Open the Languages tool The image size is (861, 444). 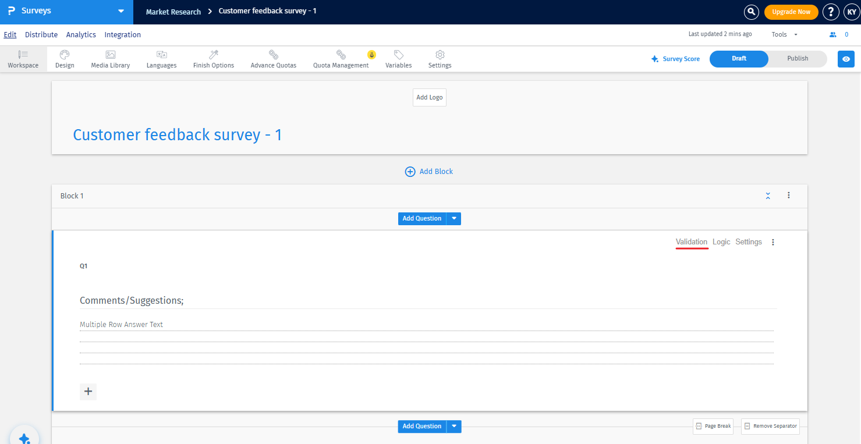pos(162,59)
